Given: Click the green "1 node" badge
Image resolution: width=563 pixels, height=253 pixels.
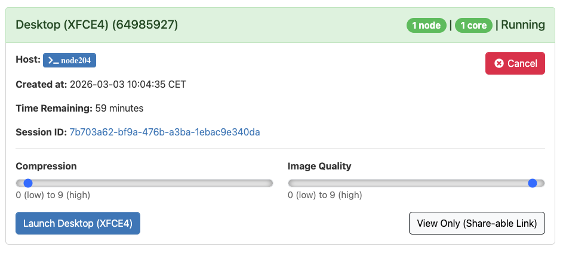Looking at the screenshot, I should (426, 25).
